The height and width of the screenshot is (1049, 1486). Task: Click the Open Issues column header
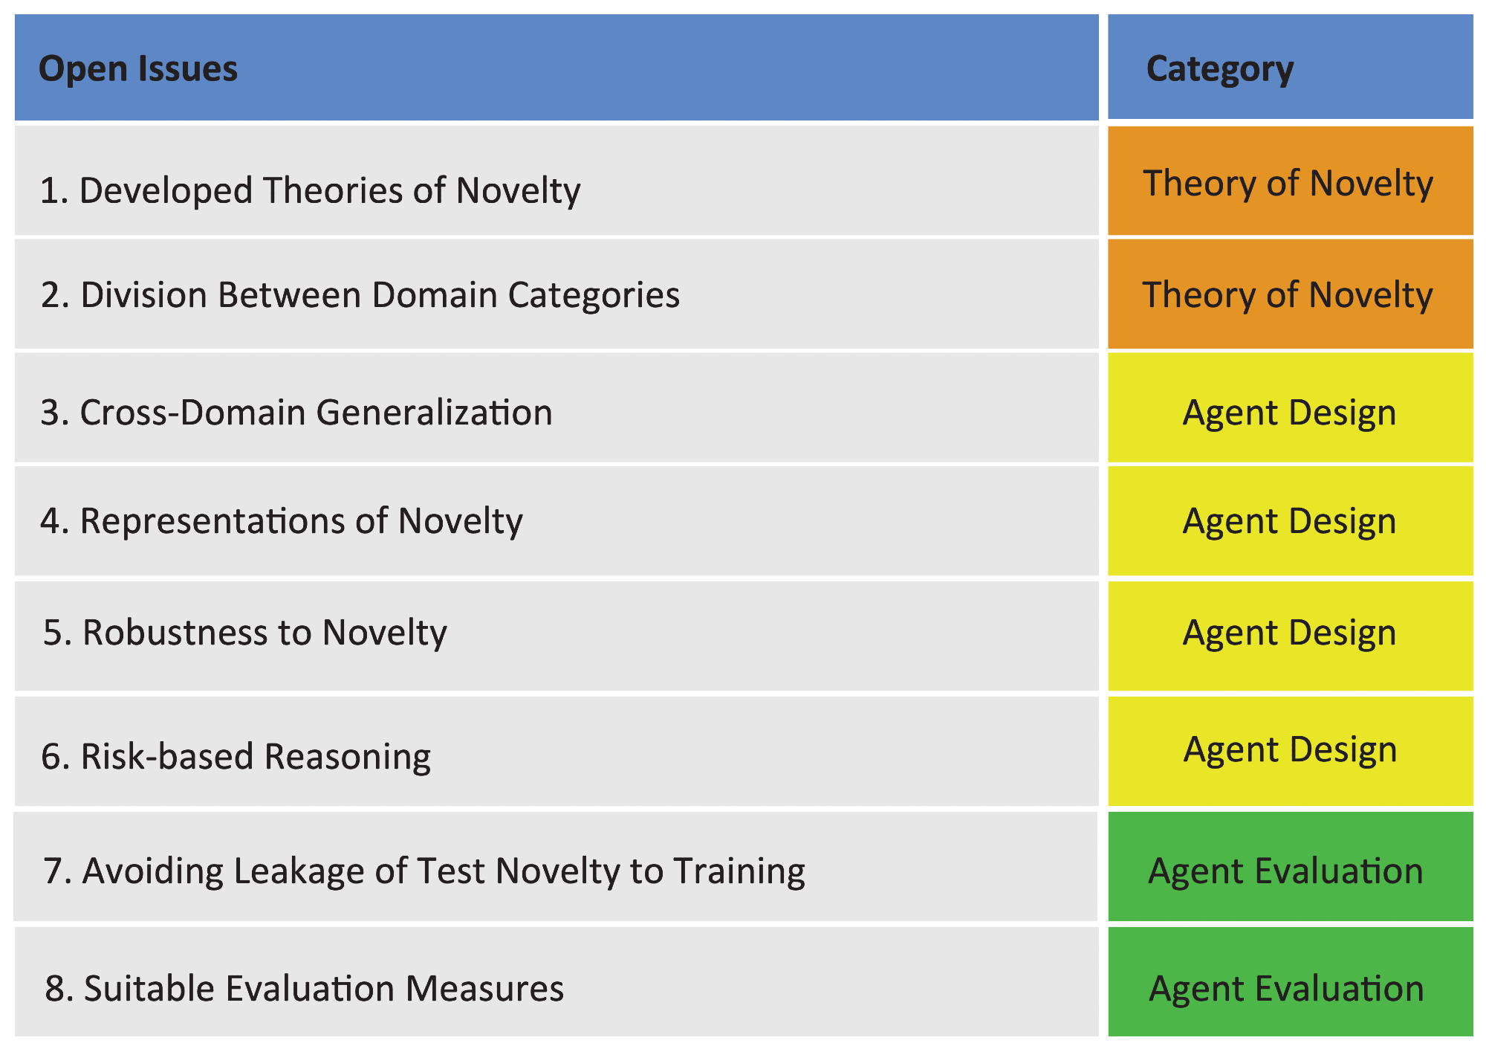pyautogui.click(x=138, y=69)
